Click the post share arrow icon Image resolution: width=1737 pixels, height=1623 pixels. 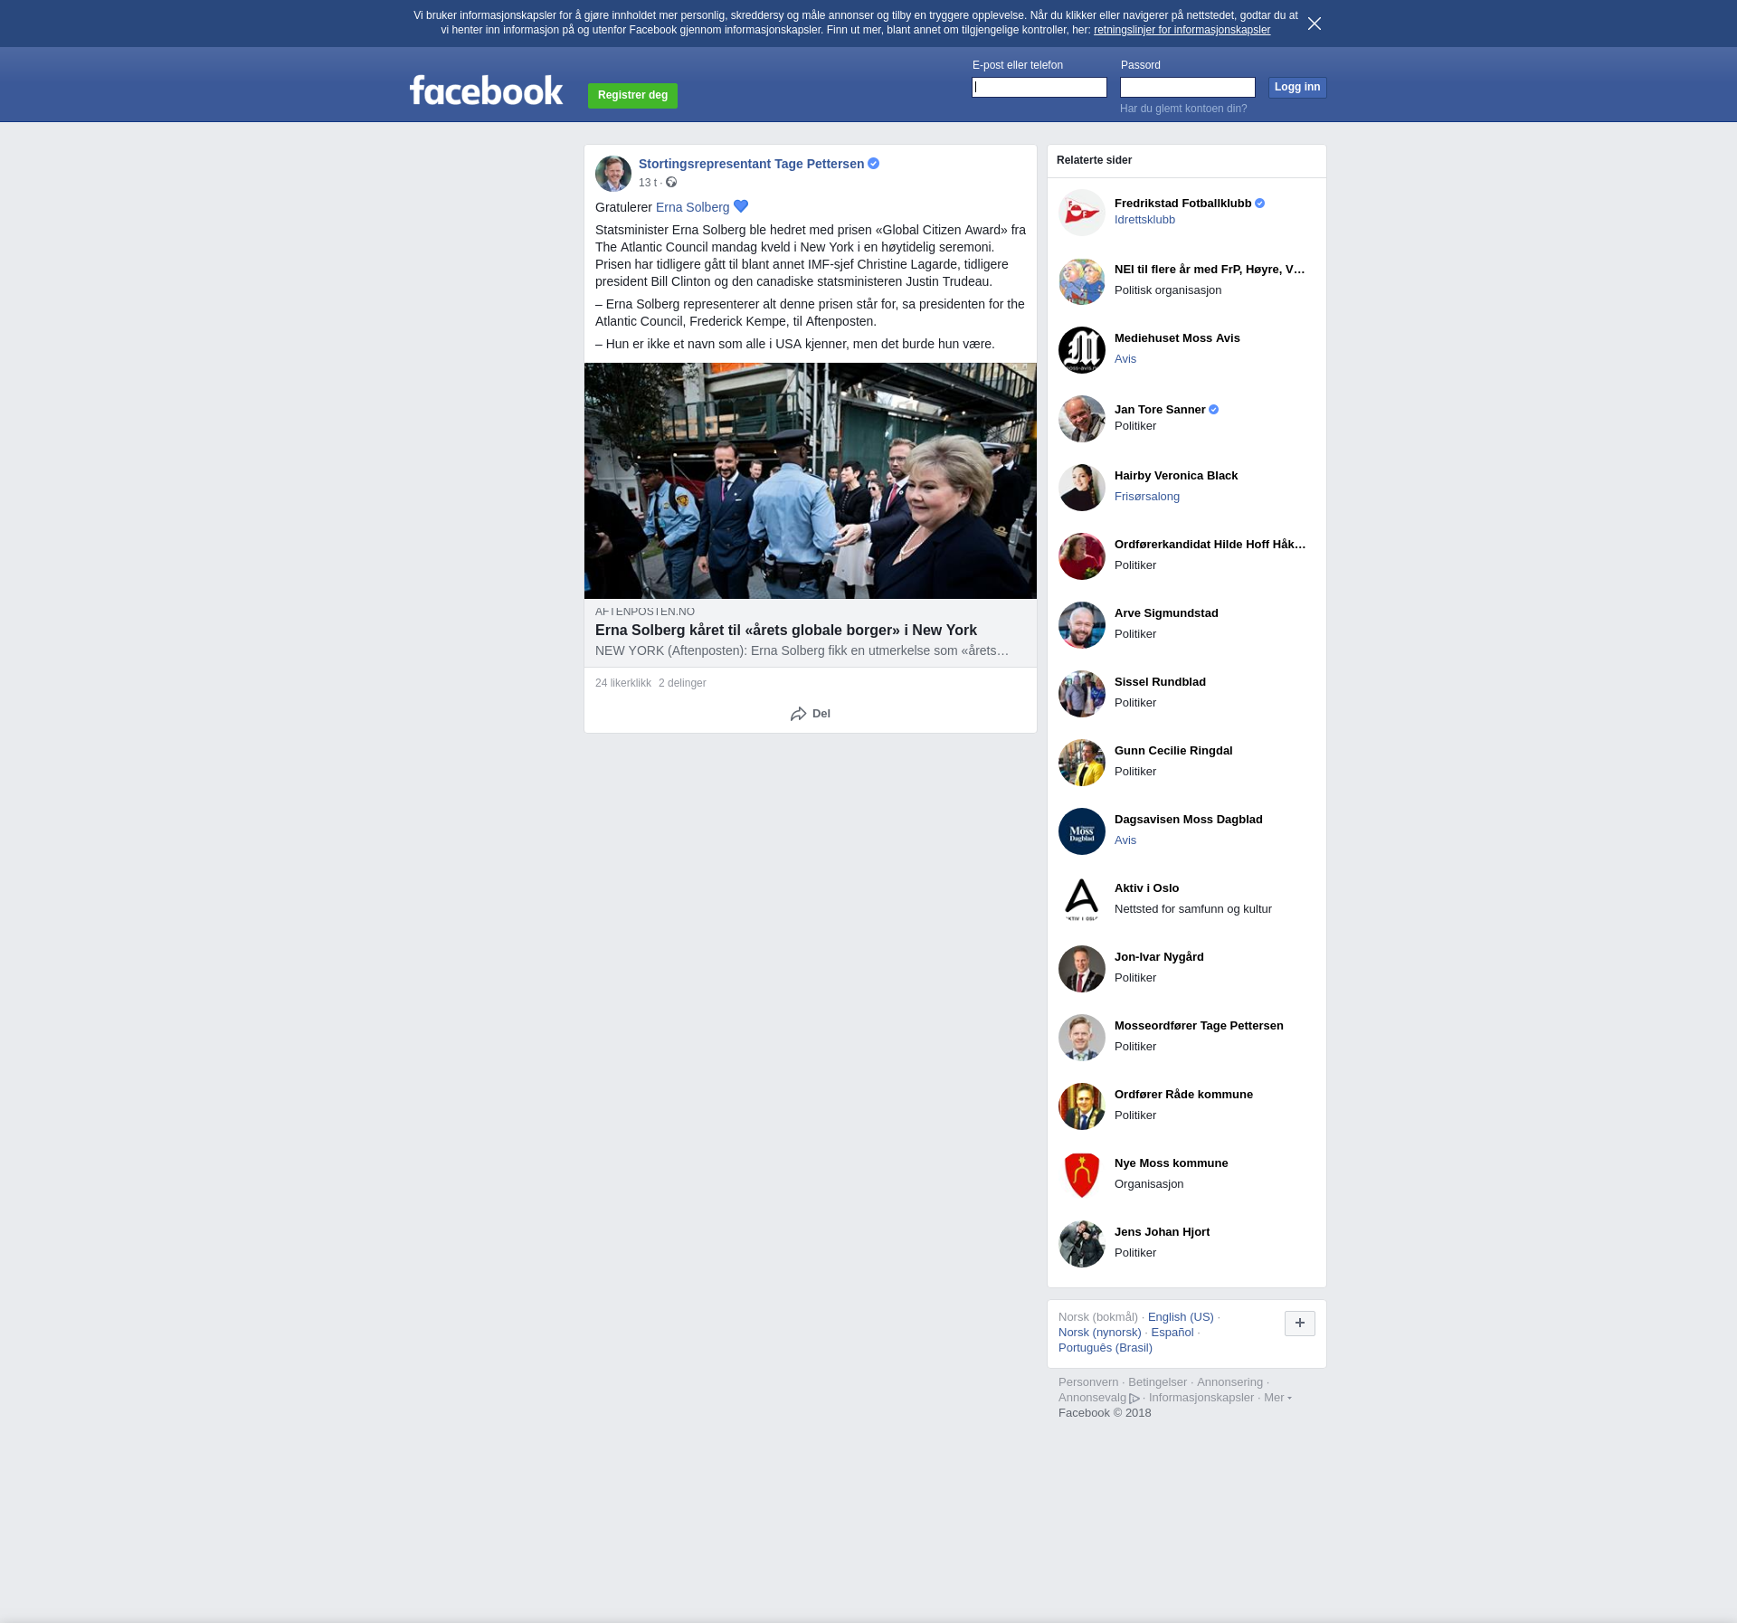click(x=798, y=714)
